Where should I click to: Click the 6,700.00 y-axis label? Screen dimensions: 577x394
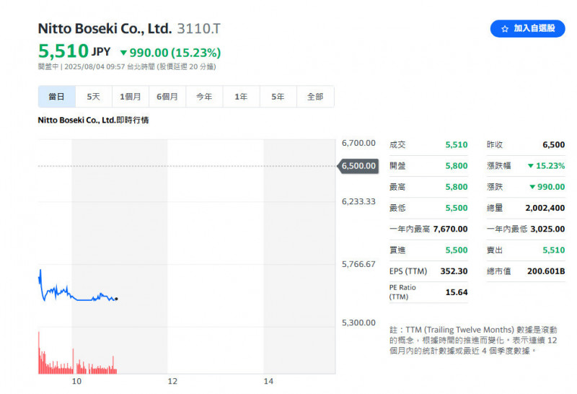(358, 143)
